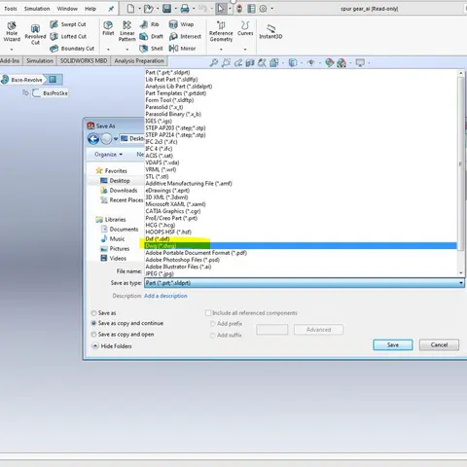The height and width of the screenshot is (467, 467).
Task: Open the Linear Pattern tool
Action: [126, 31]
